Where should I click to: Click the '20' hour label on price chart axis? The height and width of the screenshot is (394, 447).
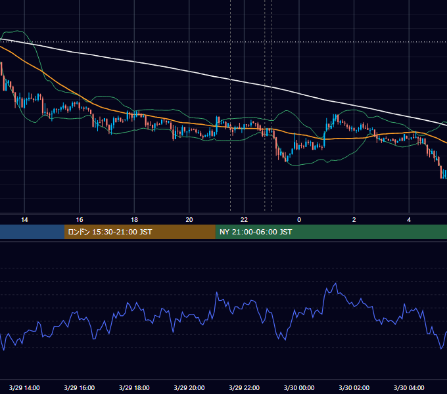(x=189, y=220)
